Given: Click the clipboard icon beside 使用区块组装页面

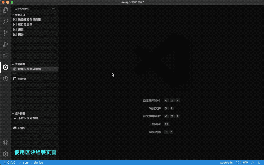Looking at the screenshot, I should click(15, 69).
